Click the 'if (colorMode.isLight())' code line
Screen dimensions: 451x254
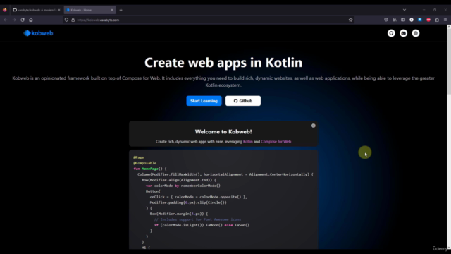(202, 225)
